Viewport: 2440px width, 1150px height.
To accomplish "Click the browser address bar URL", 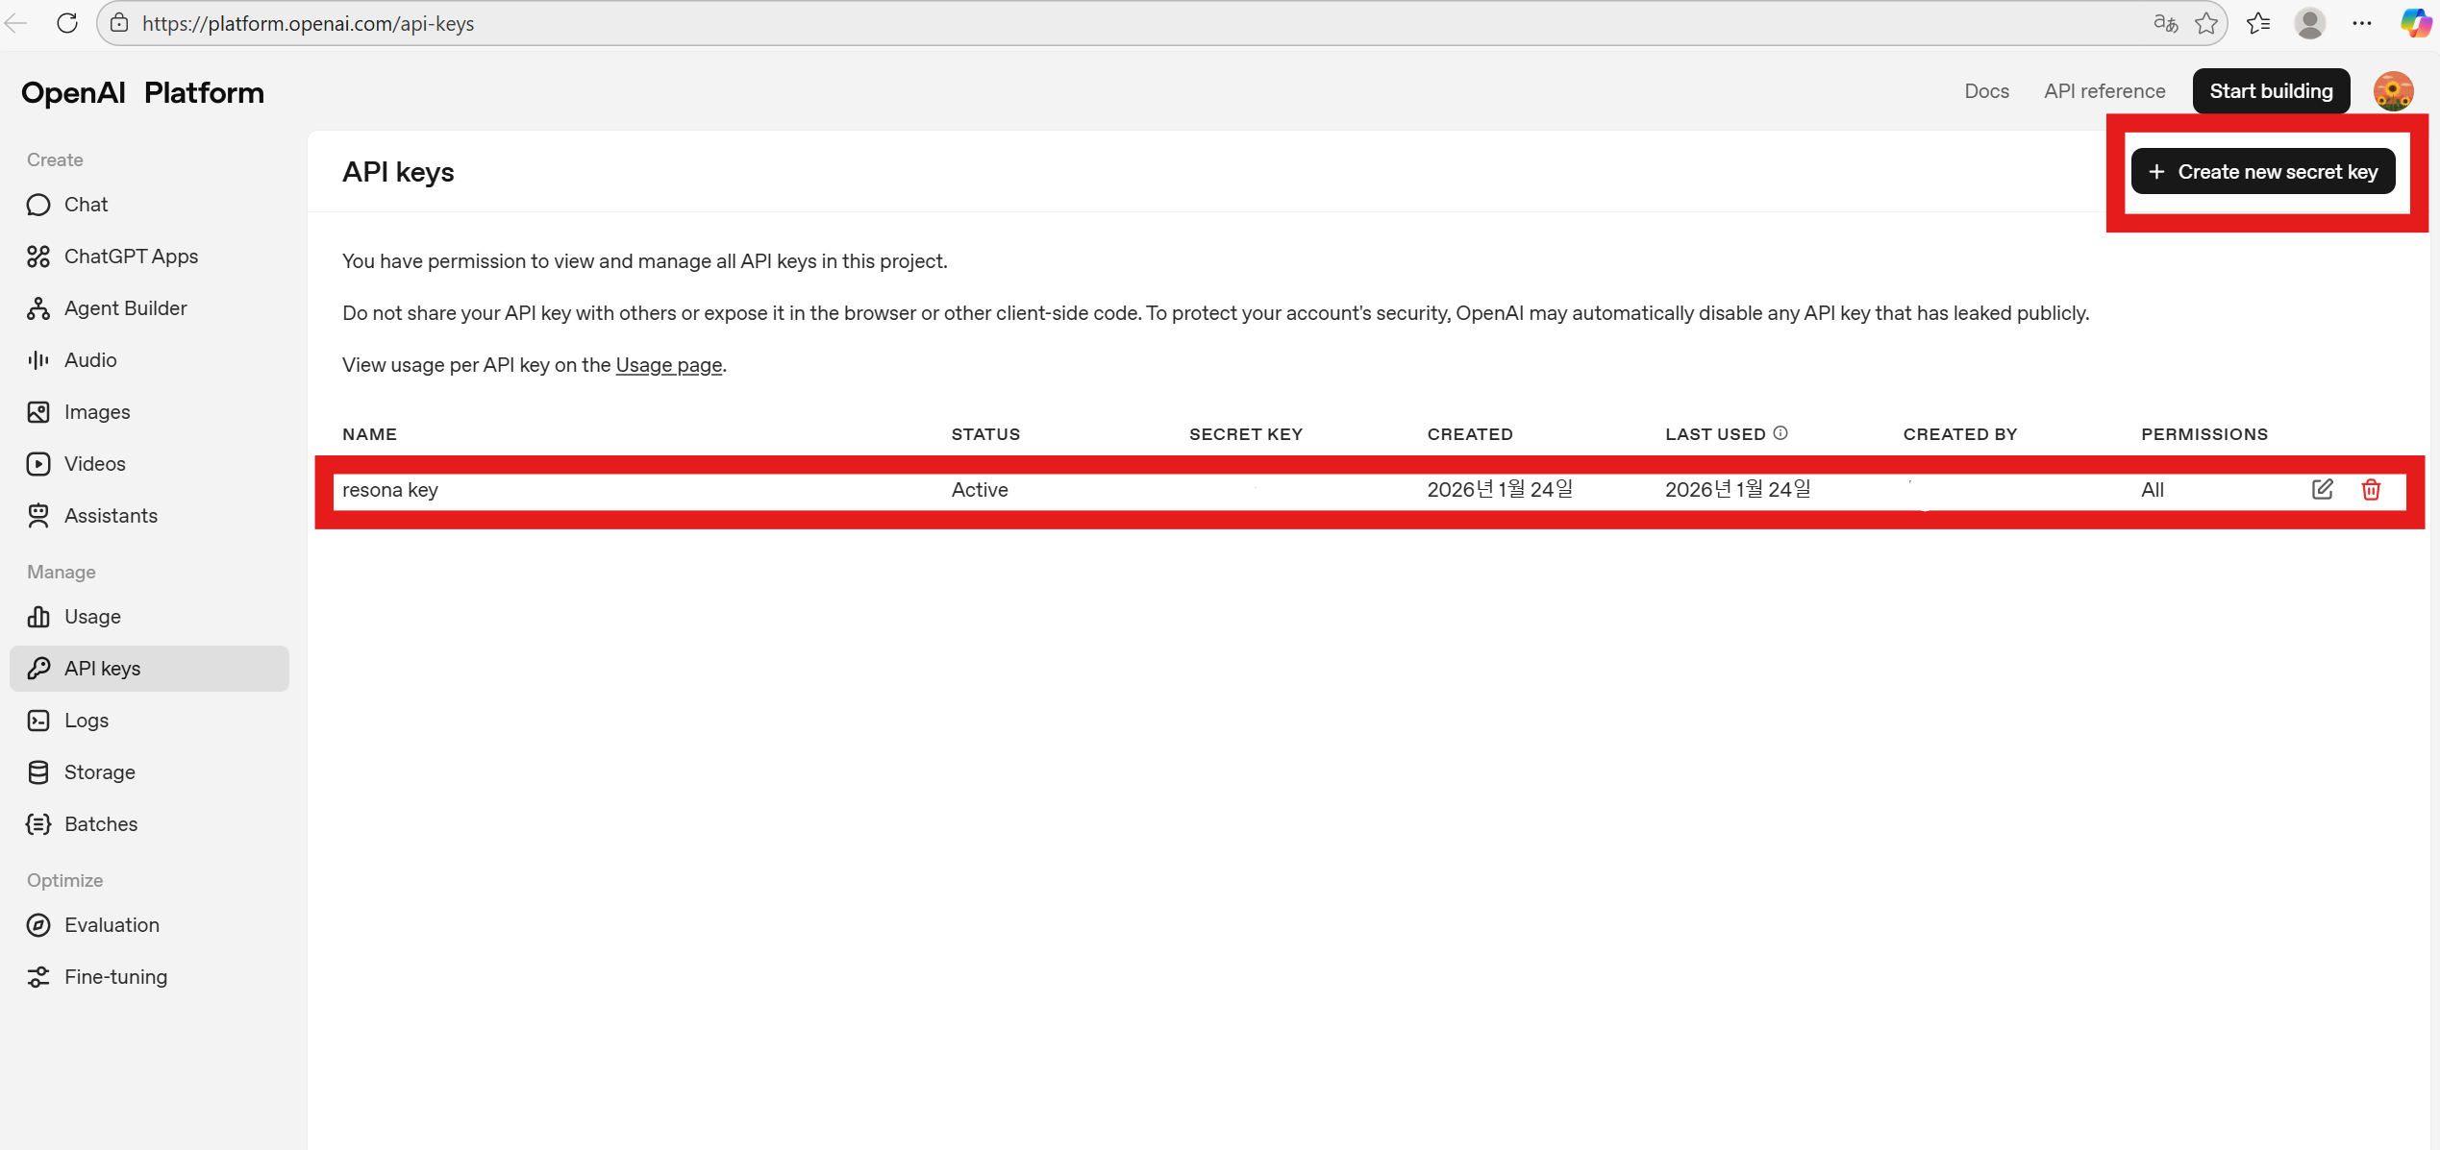I will [x=308, y=23].
